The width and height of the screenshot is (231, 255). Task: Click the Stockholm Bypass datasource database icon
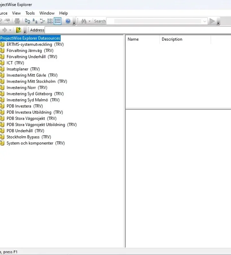tap(2, 137)
